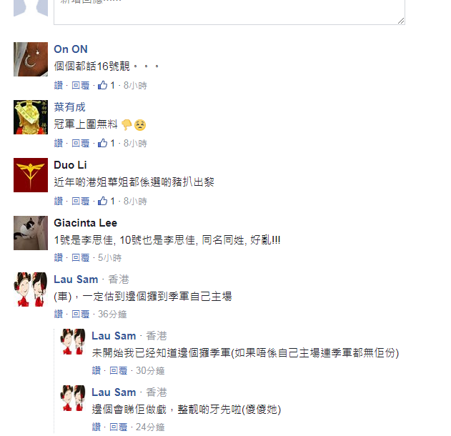Viewport: 451px width, 436px height.
Task: Reply to 葉有成's comment via 回覆
Action: click(x=81, y=143)
